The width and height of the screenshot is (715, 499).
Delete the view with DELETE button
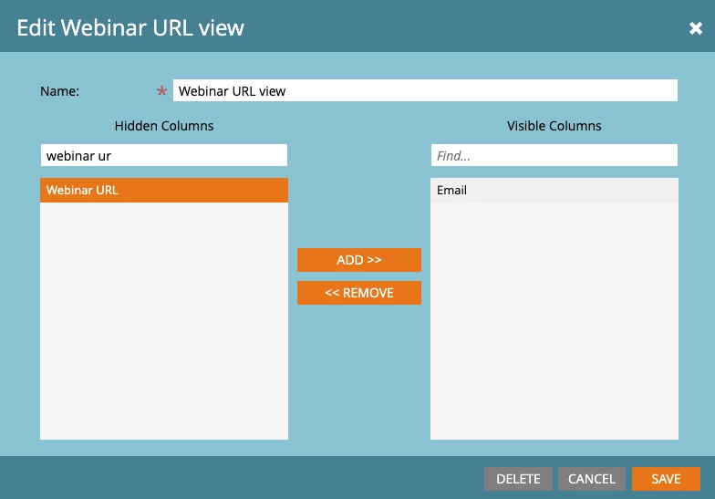click(518, 479)
